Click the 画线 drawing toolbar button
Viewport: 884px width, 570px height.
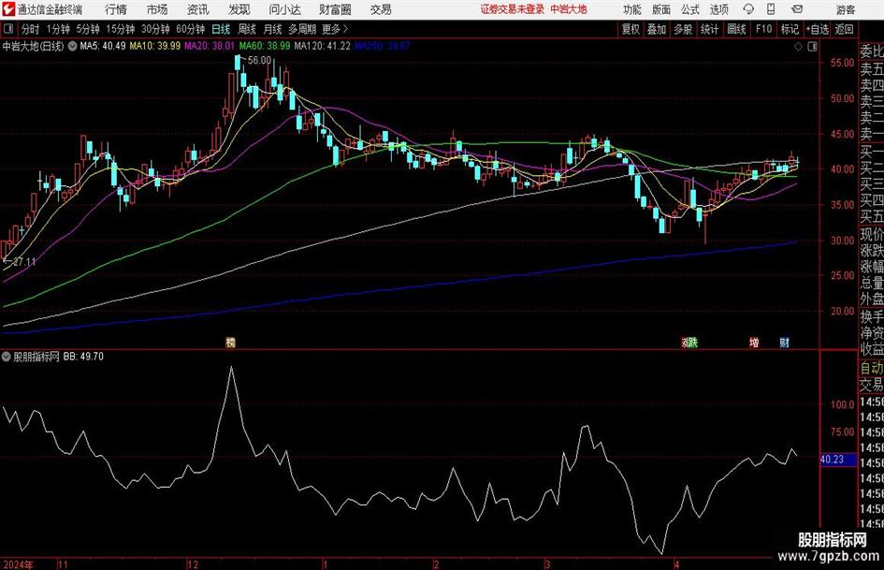point(736,29)
